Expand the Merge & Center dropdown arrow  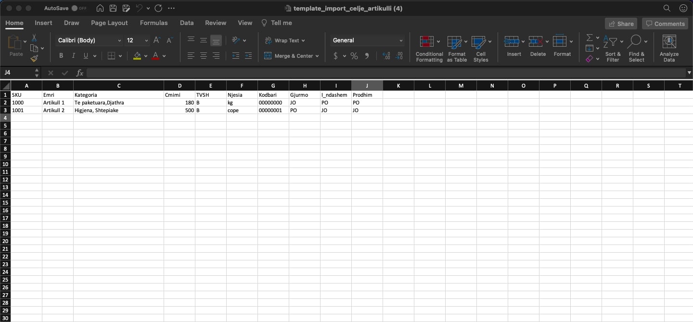click(x=318, y=56)
